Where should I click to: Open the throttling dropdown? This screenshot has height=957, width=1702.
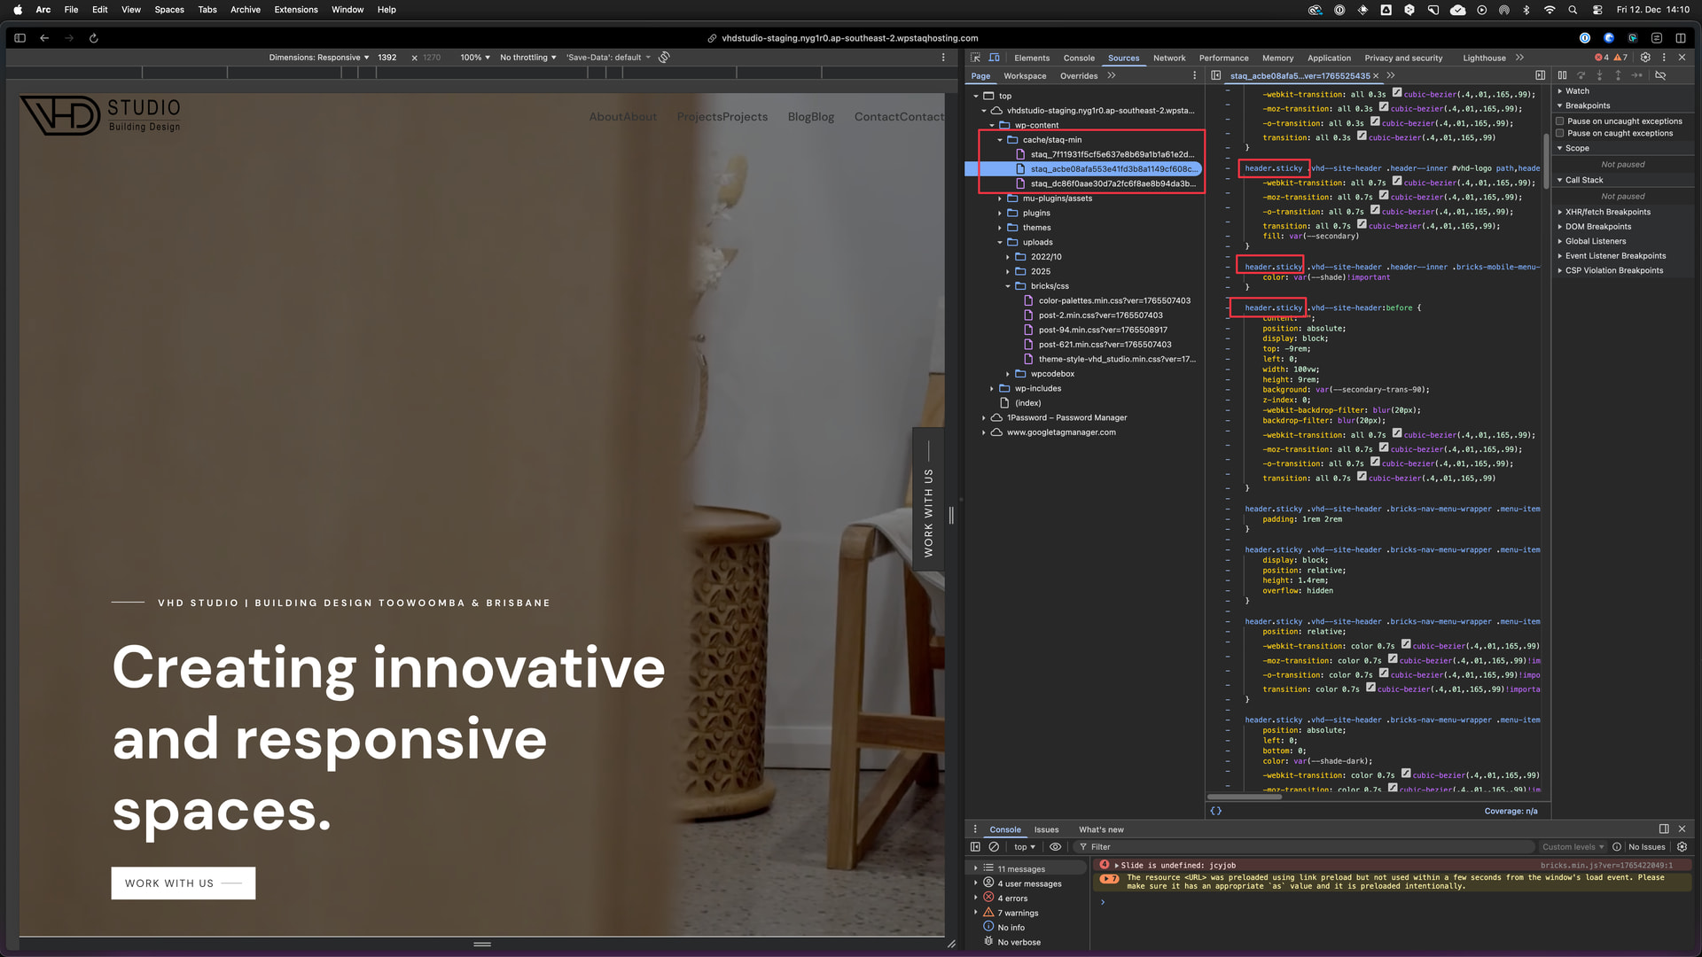coord(527,58)
